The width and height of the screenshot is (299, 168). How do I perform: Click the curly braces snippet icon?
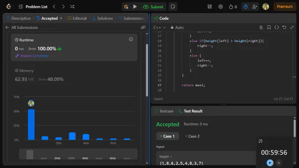coord(277,27)
